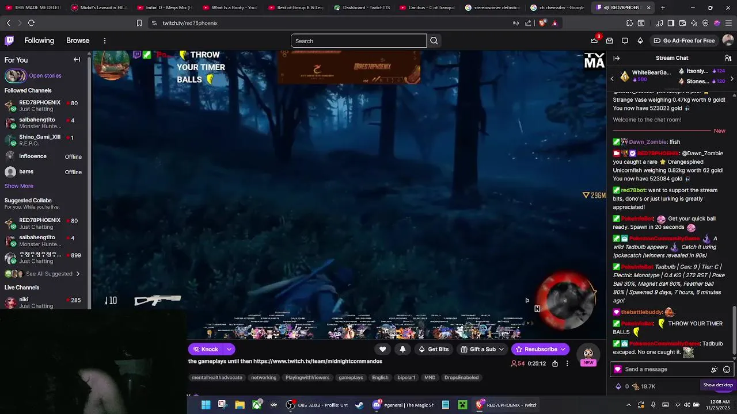Select the mentalhealthadvocate tag
Image resolution: width=737 pixels, height=414 pixels.
(217, 378)
